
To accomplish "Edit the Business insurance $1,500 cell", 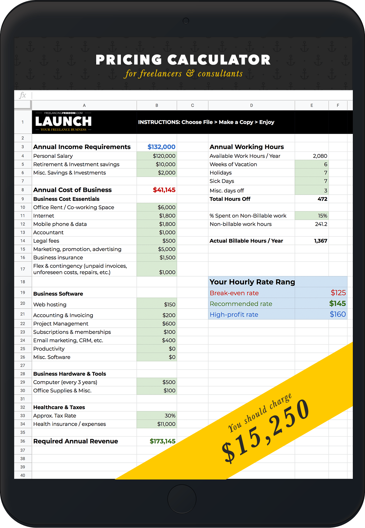I will (157, 257).
